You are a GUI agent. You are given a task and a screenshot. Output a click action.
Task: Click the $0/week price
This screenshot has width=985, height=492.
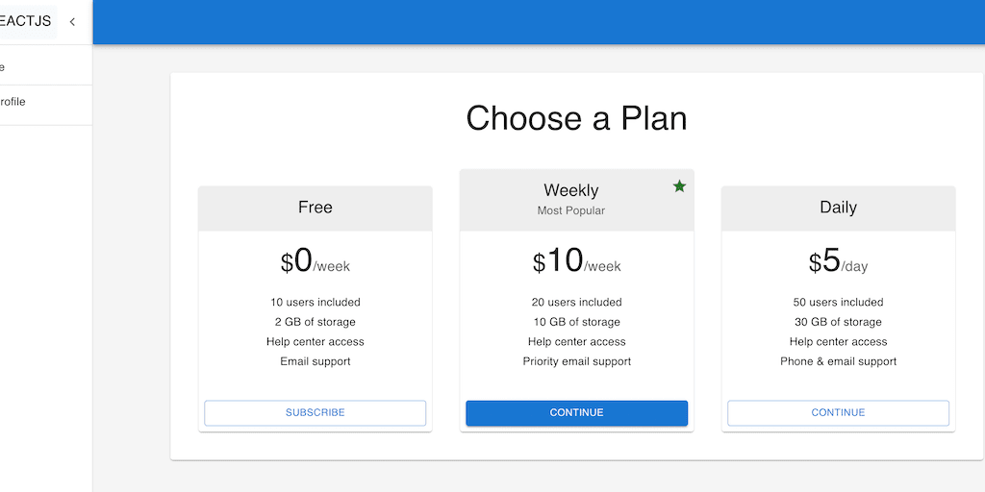[315, 261]
